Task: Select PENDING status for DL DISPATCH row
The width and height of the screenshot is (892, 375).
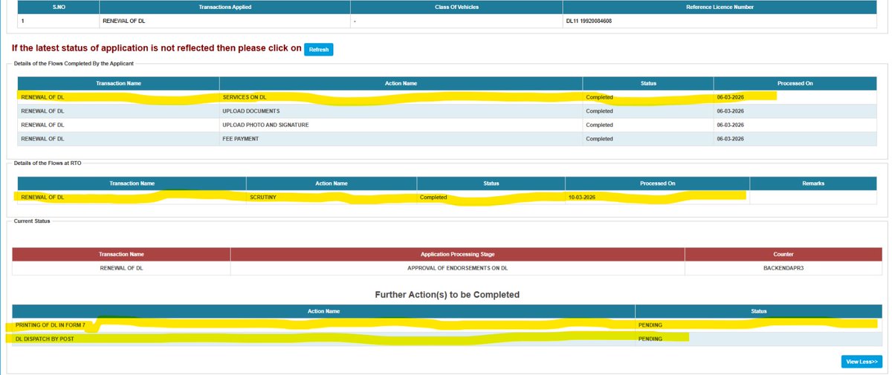Action: point(650,339)
